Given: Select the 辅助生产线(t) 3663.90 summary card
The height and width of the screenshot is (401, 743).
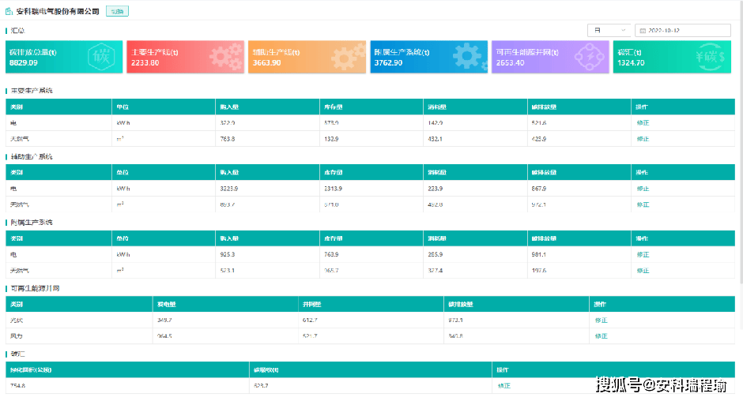Looking at the screenshot, I should point(307,57).
